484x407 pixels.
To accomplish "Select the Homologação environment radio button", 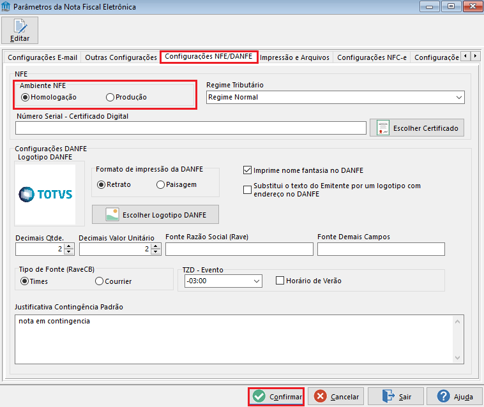I will [x=25, y=98].
